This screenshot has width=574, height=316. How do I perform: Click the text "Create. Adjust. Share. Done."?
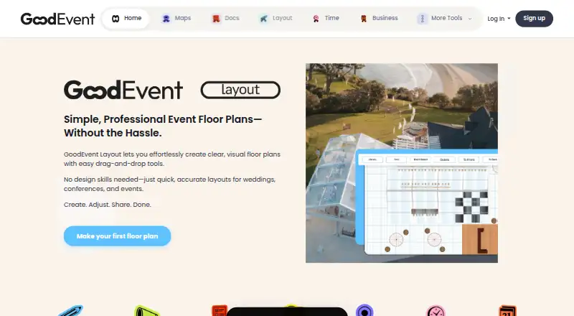point(107,205)
